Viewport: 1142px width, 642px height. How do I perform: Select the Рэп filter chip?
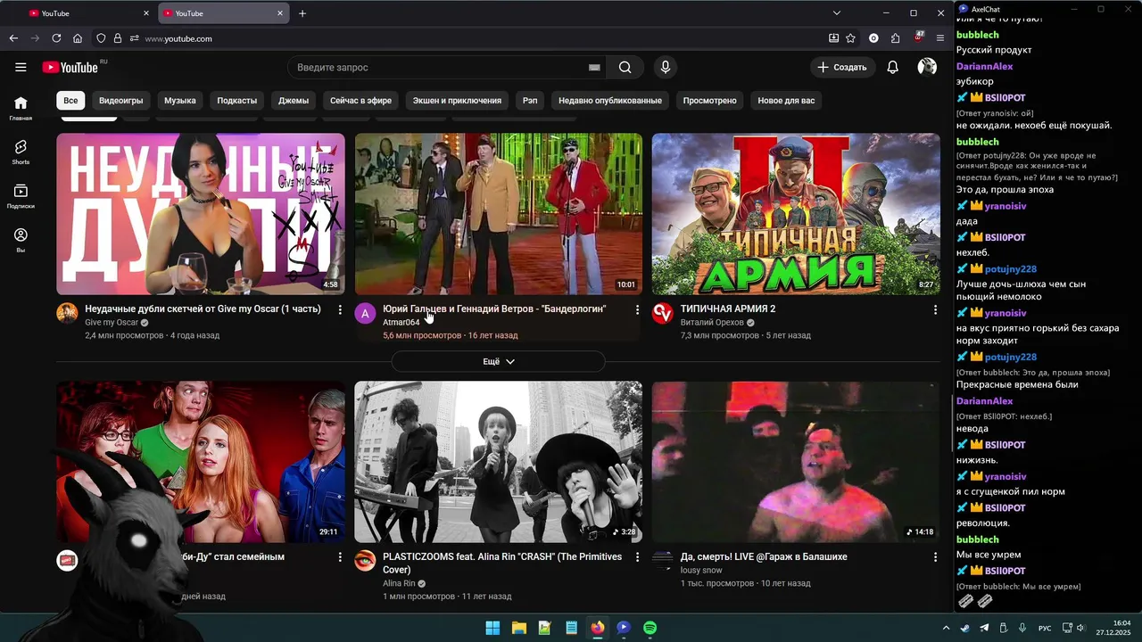[x=530, y=101]
